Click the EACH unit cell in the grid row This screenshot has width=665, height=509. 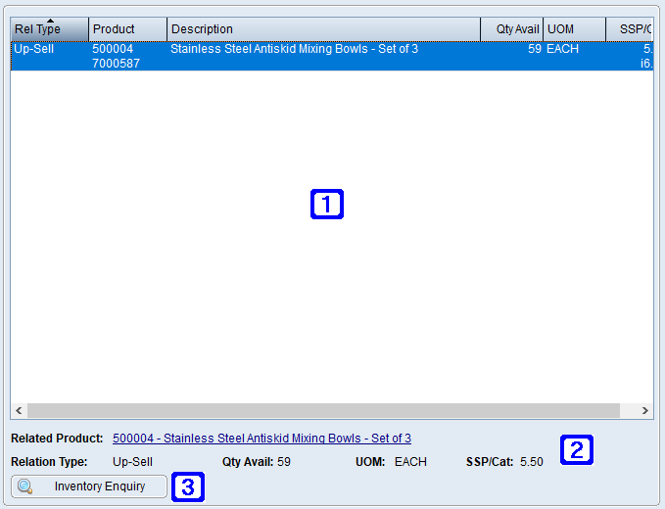pyautogui.click(x=562, y=49)
